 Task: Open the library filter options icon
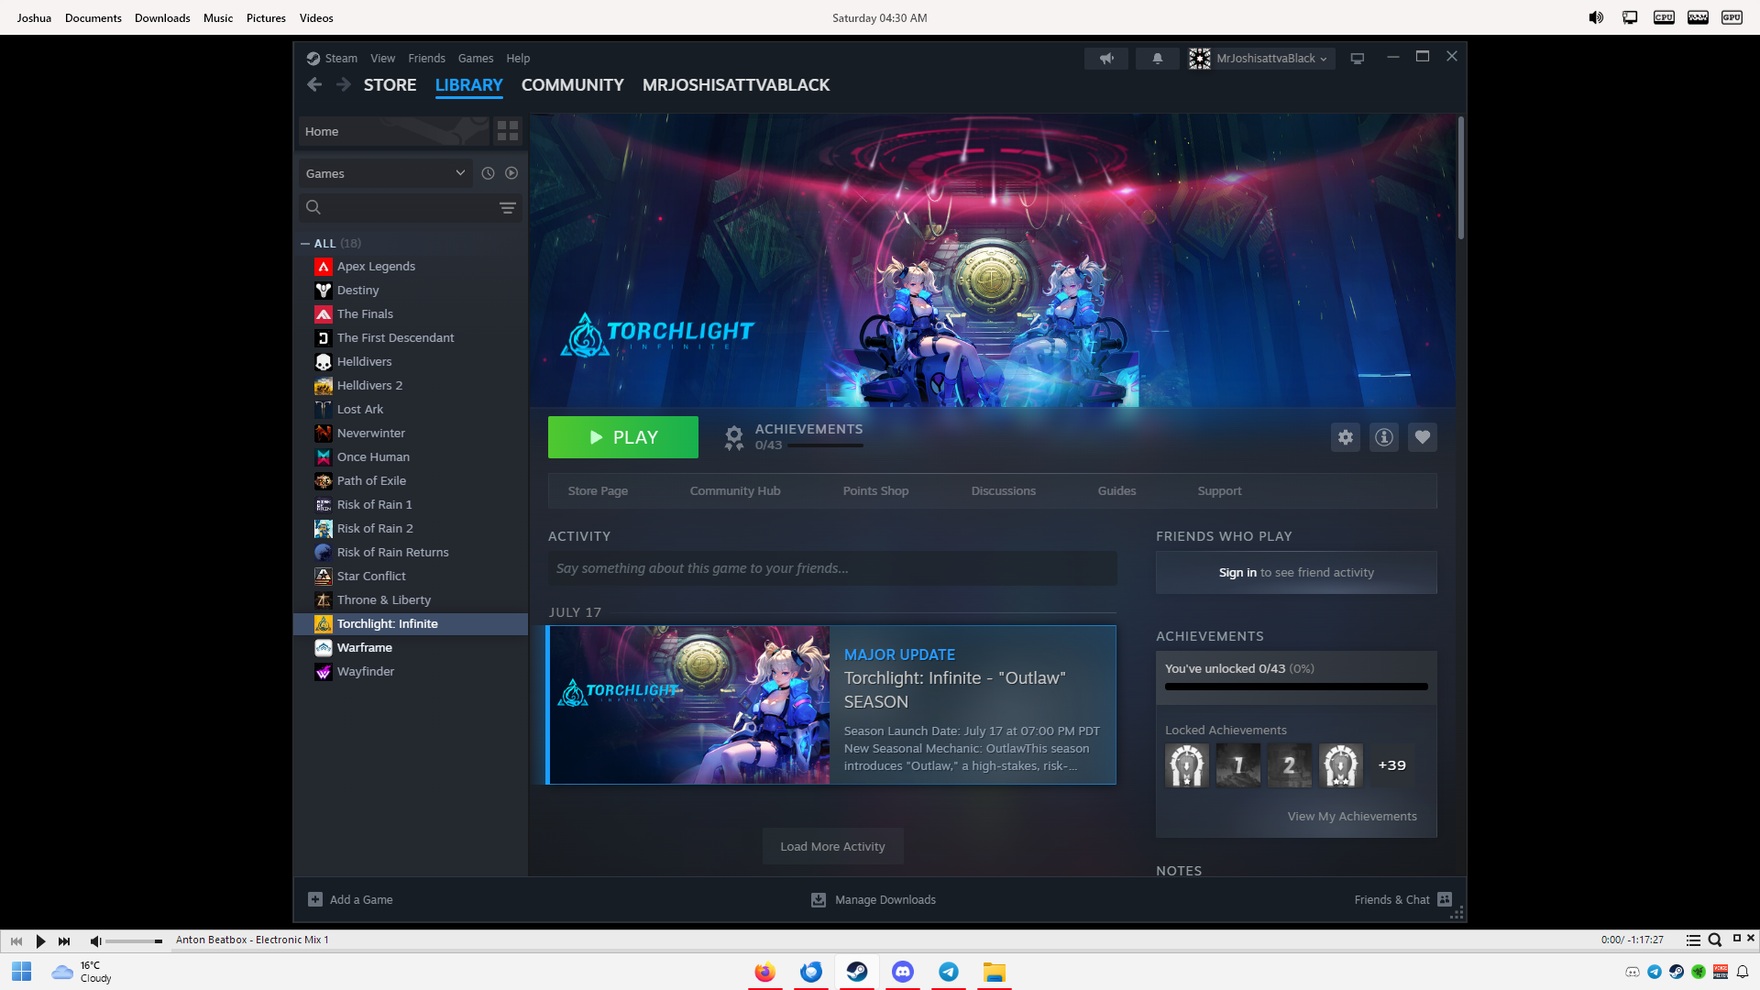(508, 207)
